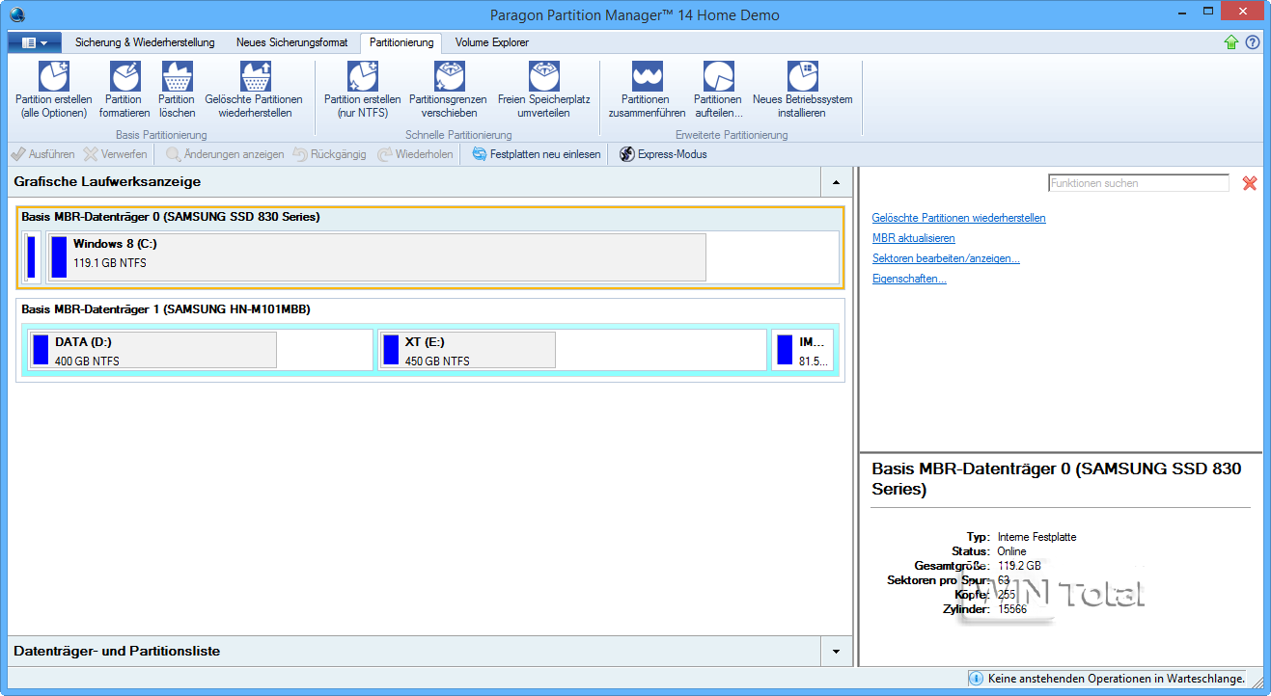Image resolution: width=1271 pixels, height=696 pixels.
Task: Open Gelöschte Partitionen wiederherstellen from the ribbon
Action: coord(255,77)
